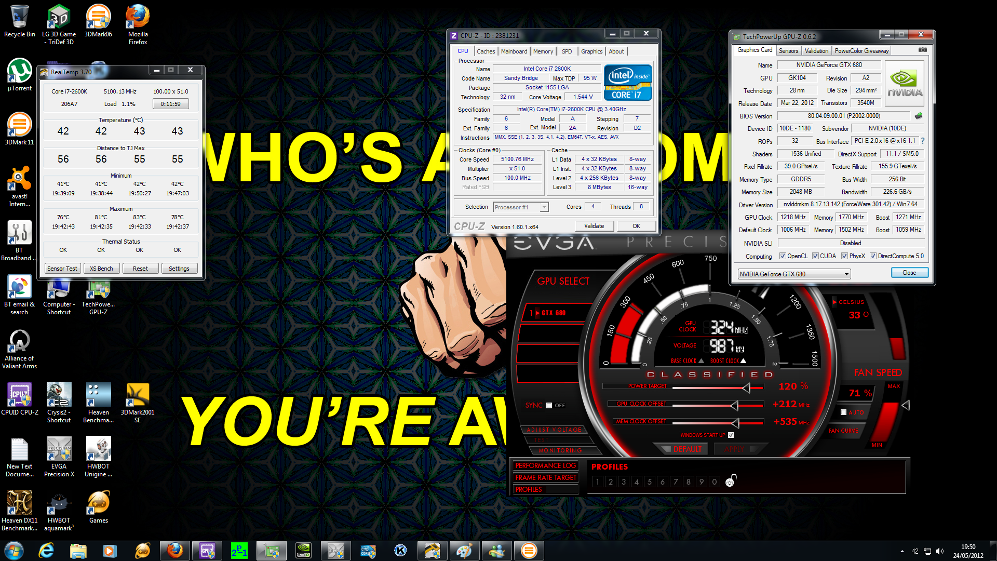Image resolution: width=997 pixels, height=561 pixels.
Task: Open the Recycle Bin desktop icon
Action: tap(19, 21)
